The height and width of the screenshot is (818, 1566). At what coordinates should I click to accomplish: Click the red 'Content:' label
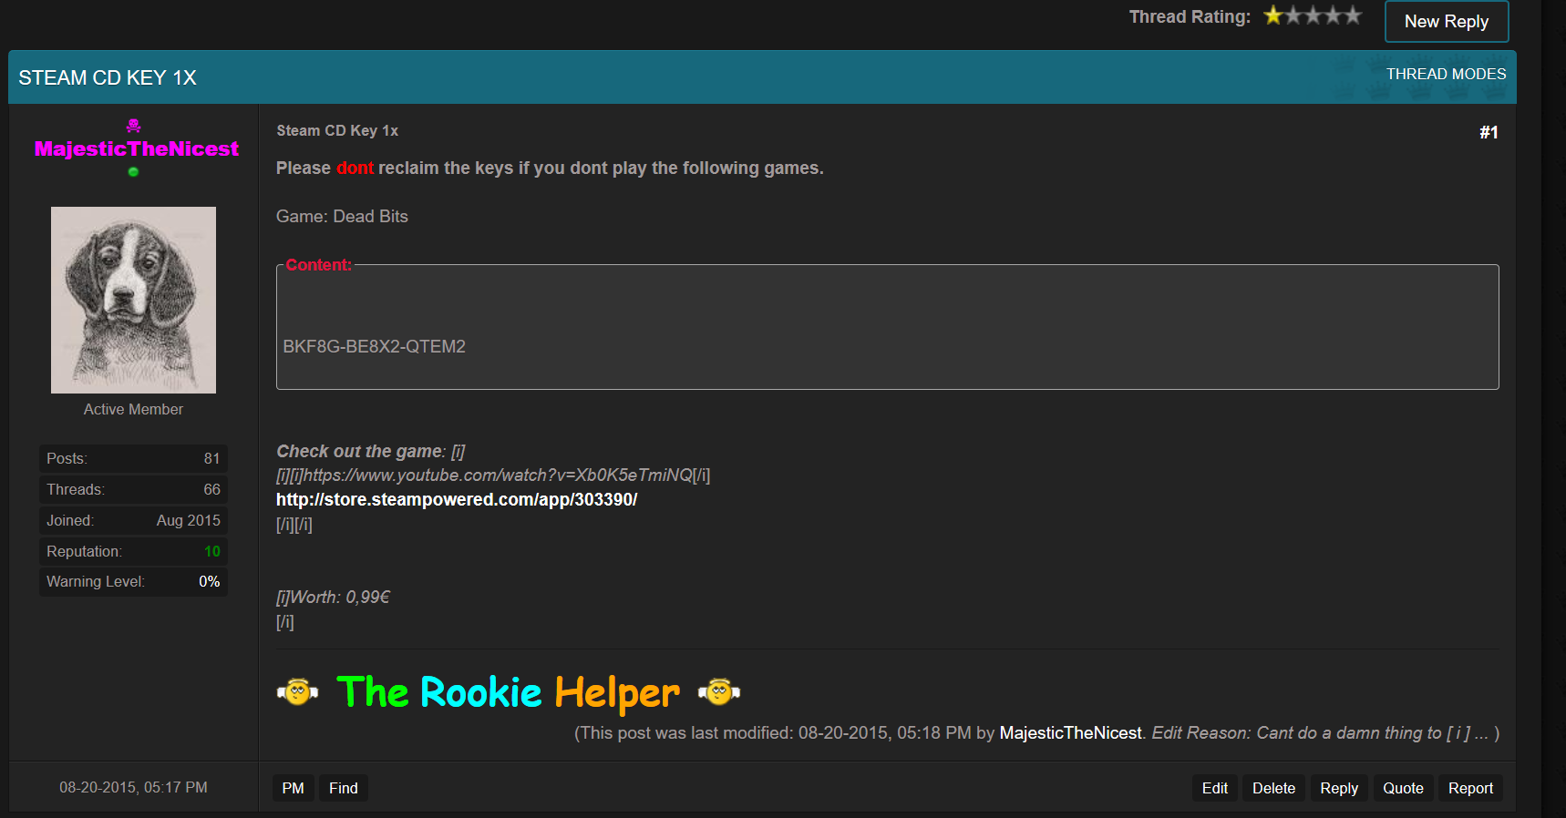[x=318, y=265]
